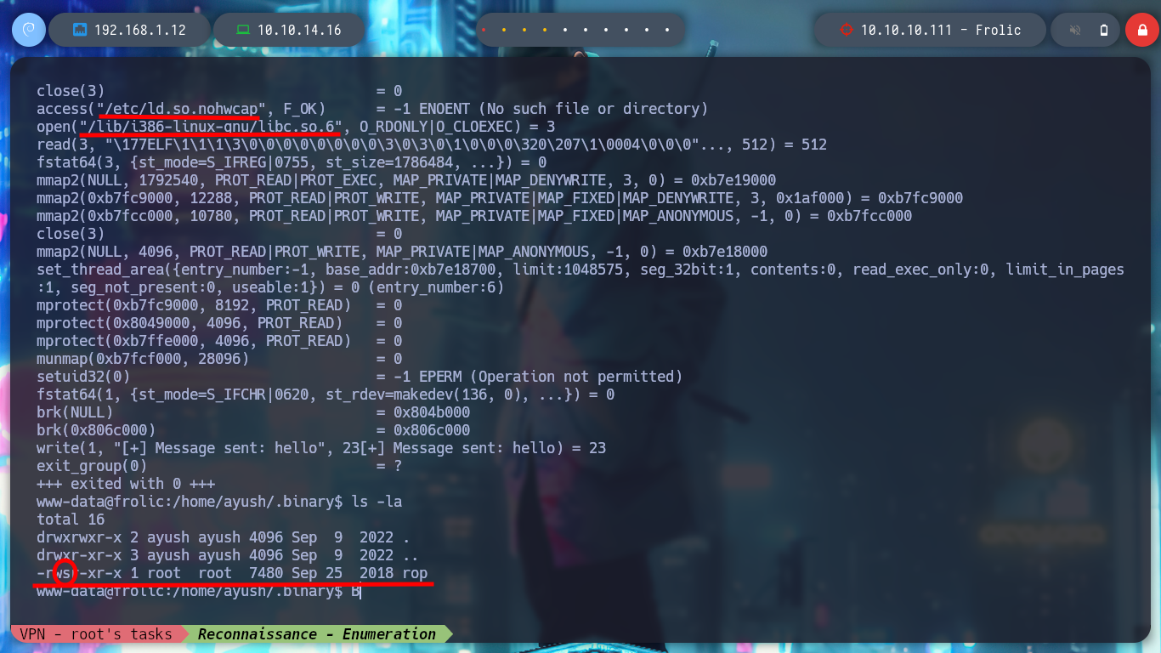Open the Debian swirl launcher menu
The image size is (1161, 653).
tap(28, 30)
